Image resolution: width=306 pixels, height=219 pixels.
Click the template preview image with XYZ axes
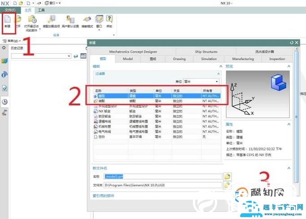[x=258, y=94]
